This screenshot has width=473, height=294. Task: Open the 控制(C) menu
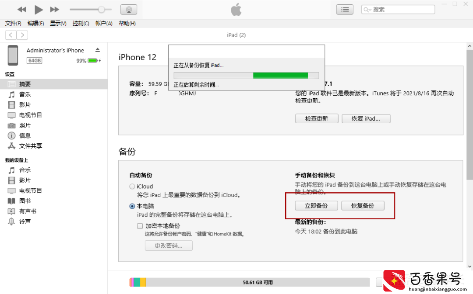point(81,23)
